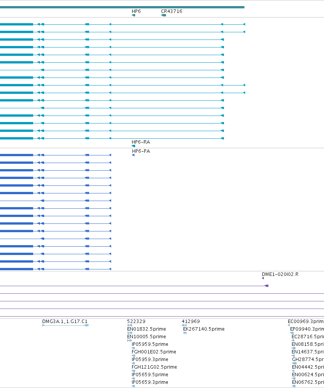Click the glyph under EP09940.3prime label
324x388 pixels.
click(x=292, y=333)
